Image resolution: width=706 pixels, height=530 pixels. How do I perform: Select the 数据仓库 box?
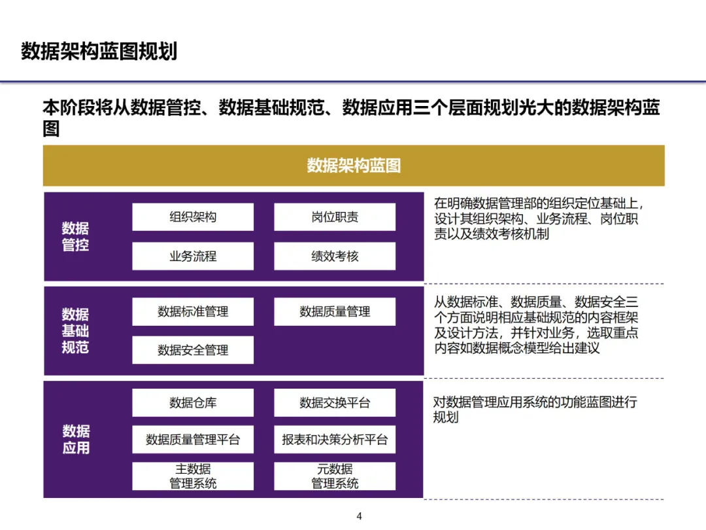pos(193,402)
